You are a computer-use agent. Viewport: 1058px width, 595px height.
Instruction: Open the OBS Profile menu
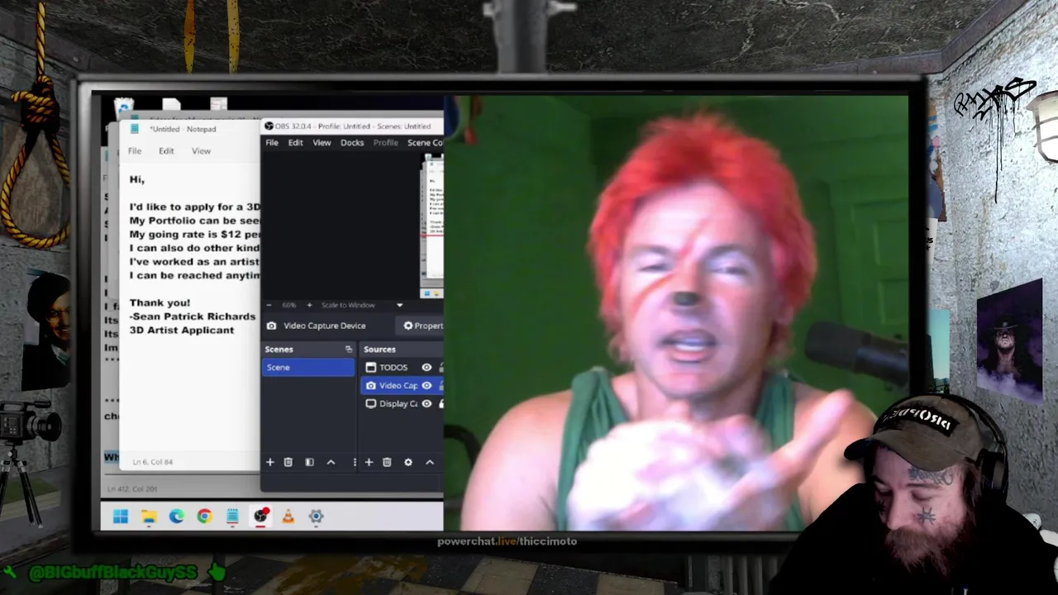coord(385,143)
